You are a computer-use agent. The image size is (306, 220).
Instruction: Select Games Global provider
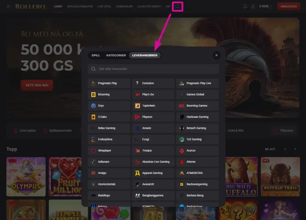pos(198,95)
